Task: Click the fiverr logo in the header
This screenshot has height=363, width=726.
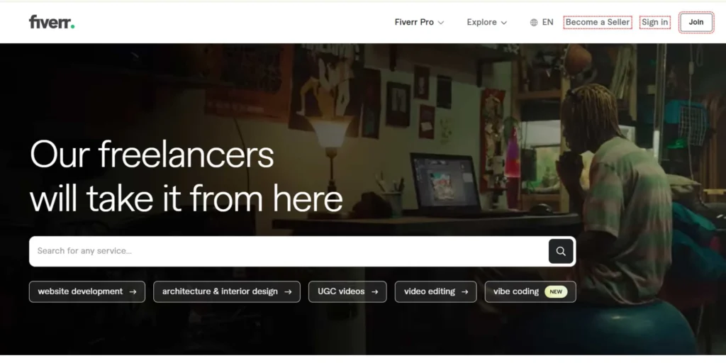Action: [51, 22]
